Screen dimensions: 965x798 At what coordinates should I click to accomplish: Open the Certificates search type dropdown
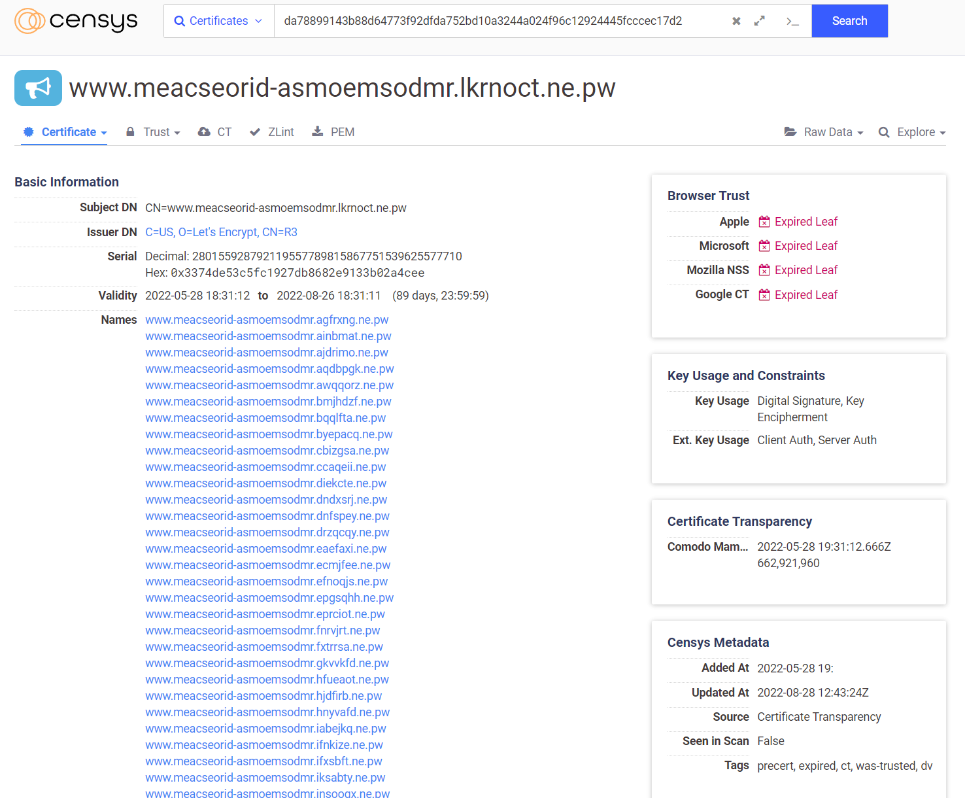click(218, 21)
